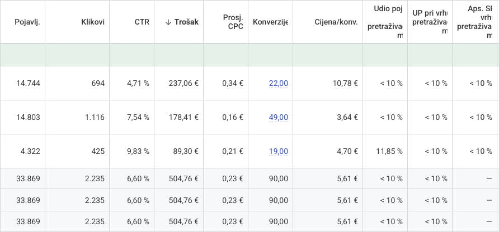Screen dimensions: 499x232
Task: Sort by the Klikovi column header
Action: (92, 22)
